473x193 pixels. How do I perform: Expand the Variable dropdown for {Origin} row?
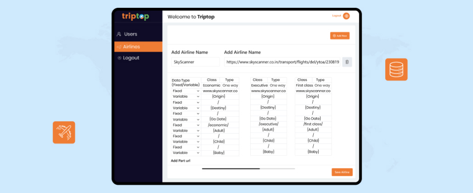click(x=186, y=96)
